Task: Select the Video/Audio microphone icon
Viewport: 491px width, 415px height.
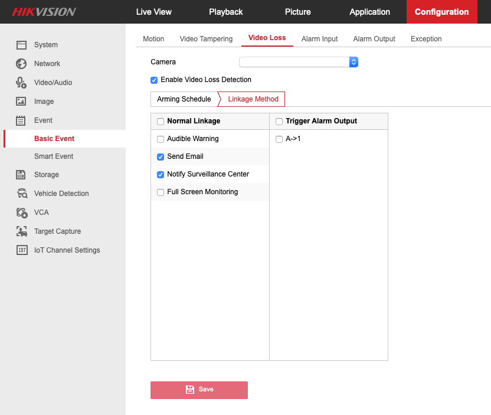Action: click(x=21, y=83)
